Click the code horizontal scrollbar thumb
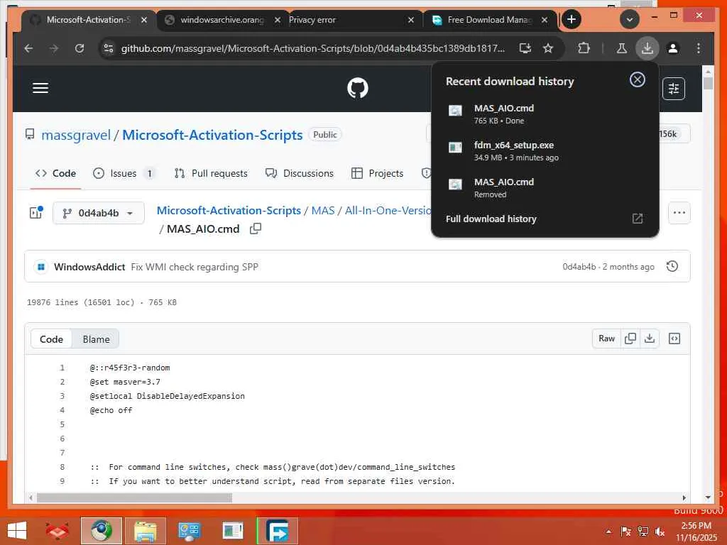The height and width of the screenshot is (545, 727). [x=134, y=497]
